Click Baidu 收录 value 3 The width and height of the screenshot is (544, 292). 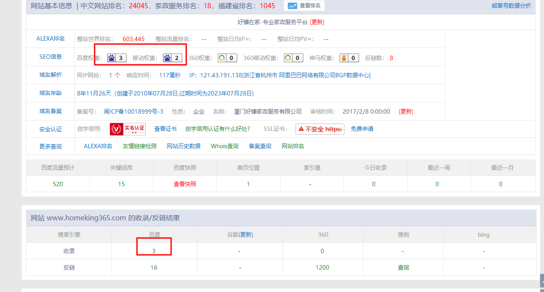(154, 251)
